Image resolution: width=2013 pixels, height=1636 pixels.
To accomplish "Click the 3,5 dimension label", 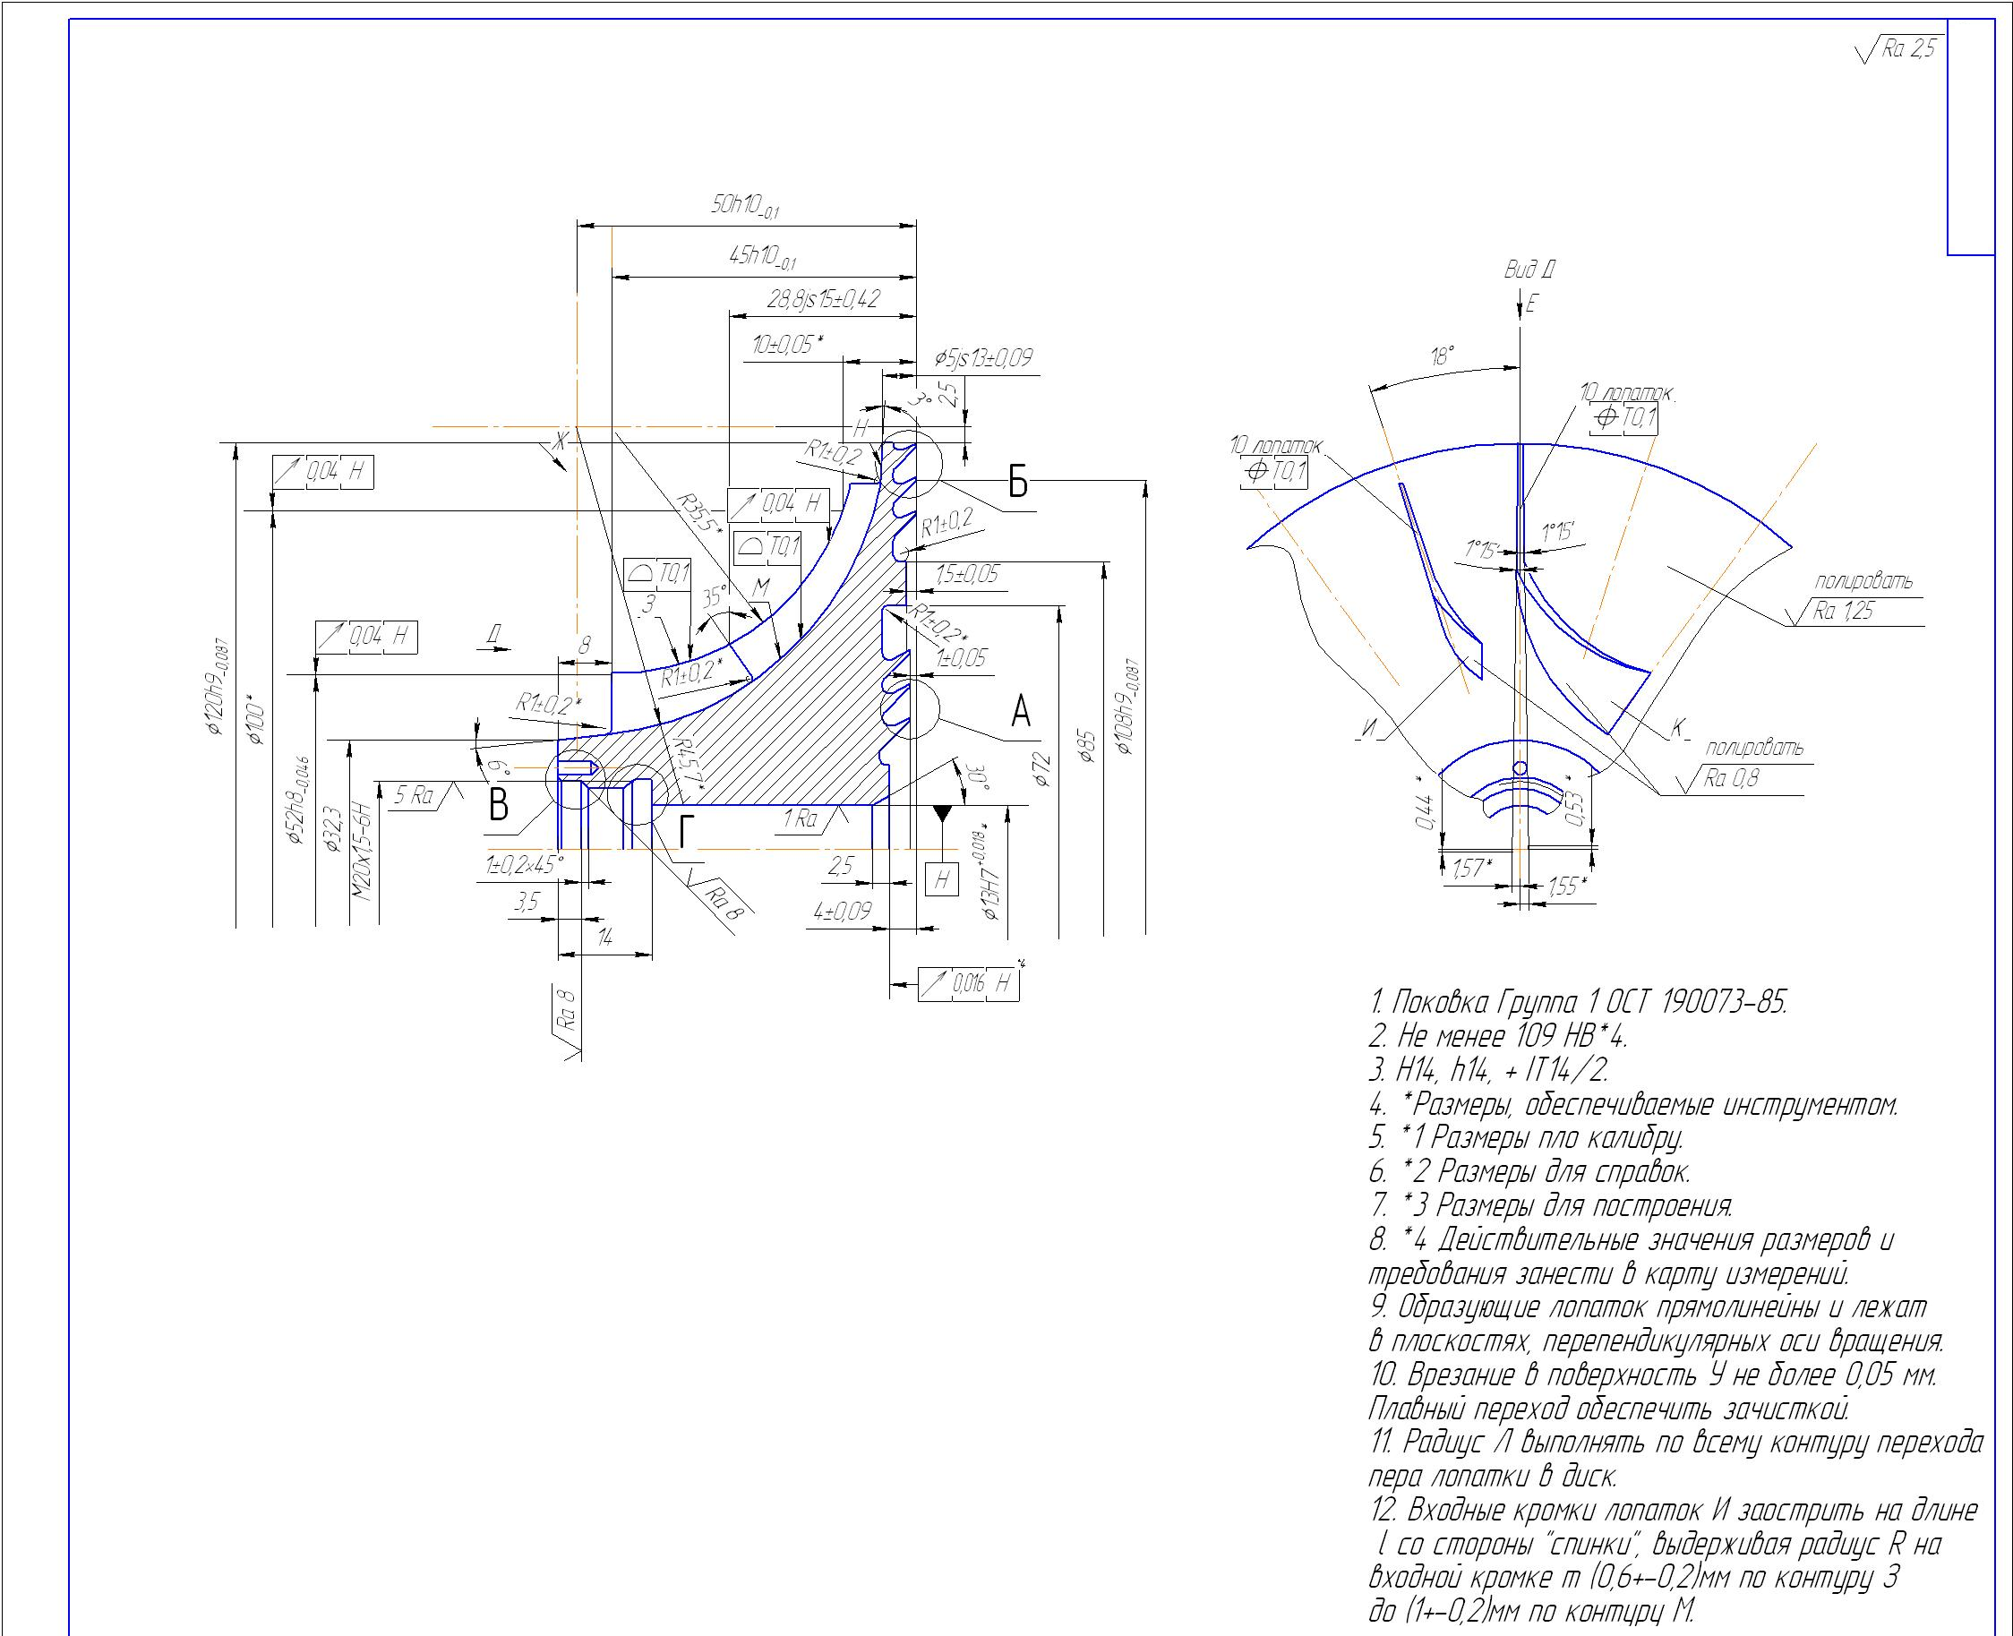I will pos(526,903).
